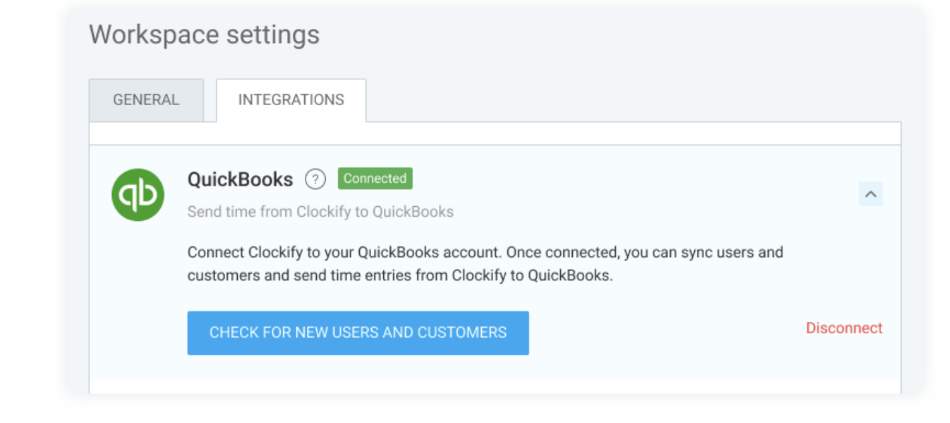Switch to the General tab
This screenshot has height=423, width=950.
[146, 100]
